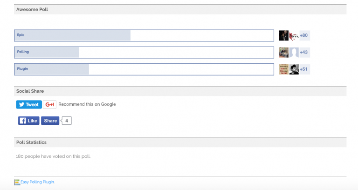Vote for the Polling poll option

144,53
